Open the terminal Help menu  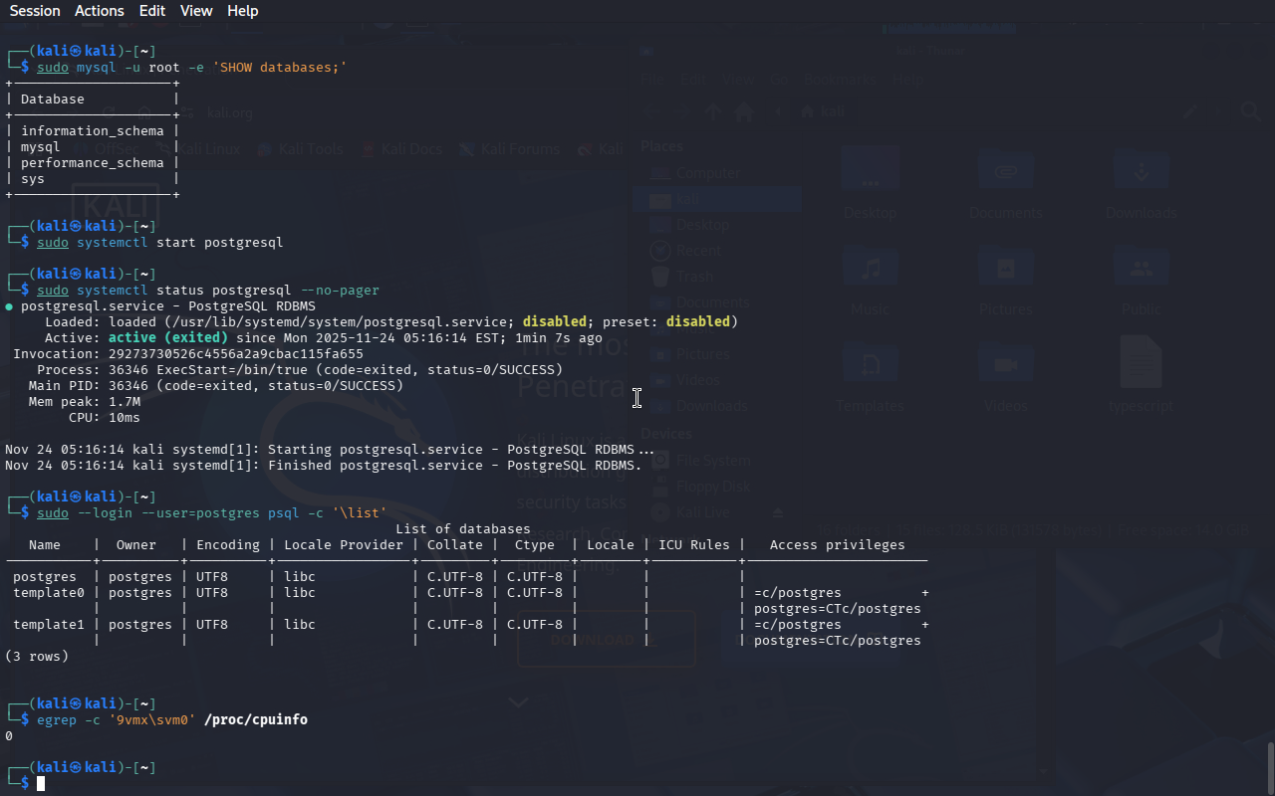tap(242, 11)
